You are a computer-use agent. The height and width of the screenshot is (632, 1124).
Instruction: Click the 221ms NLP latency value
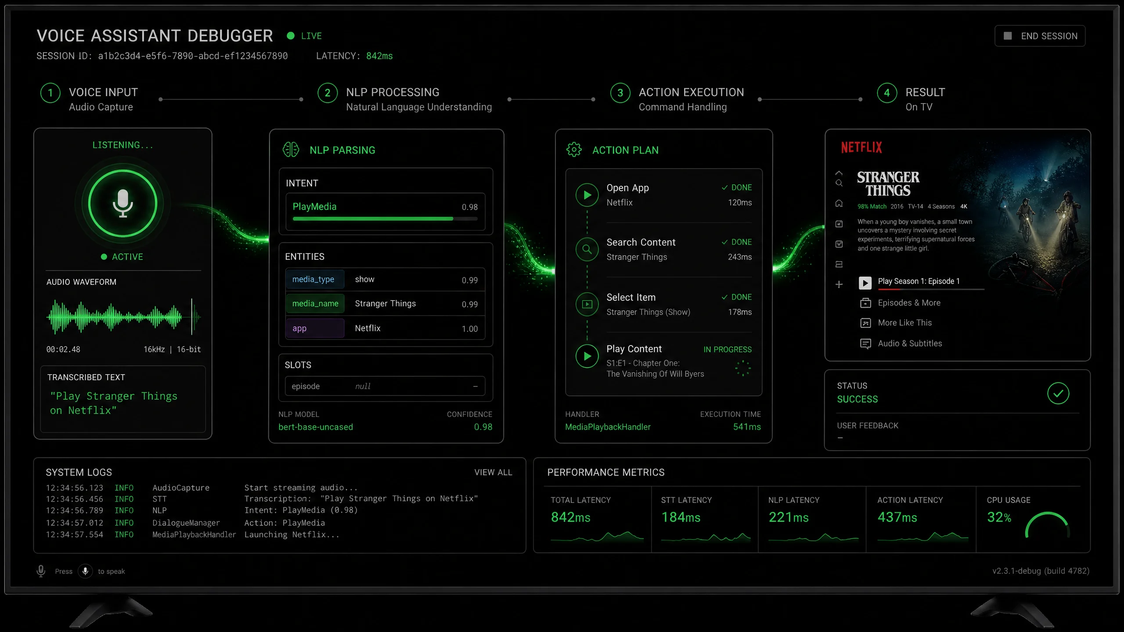pyautogui.click(x=789, y=517)
